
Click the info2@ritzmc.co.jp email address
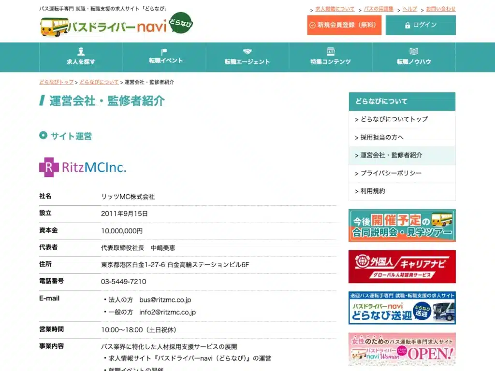[167, 312]
